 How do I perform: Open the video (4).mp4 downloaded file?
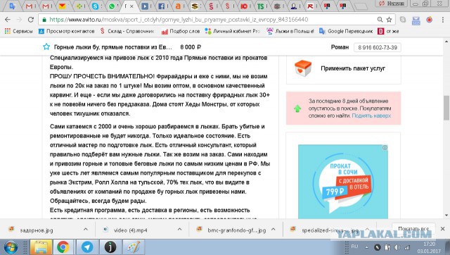131,230
